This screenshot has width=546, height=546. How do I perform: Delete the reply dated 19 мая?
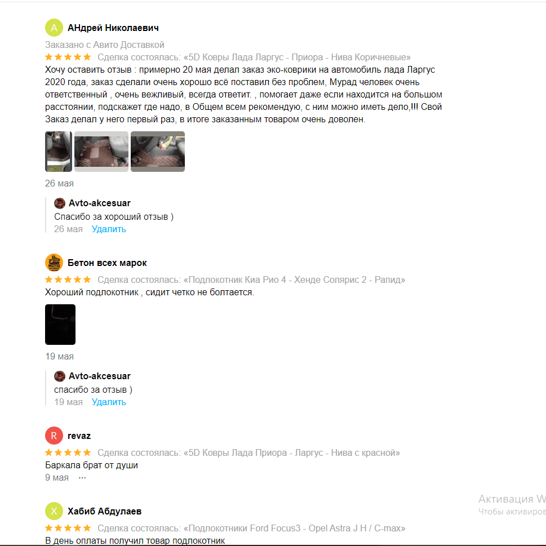tap(109, 402)
